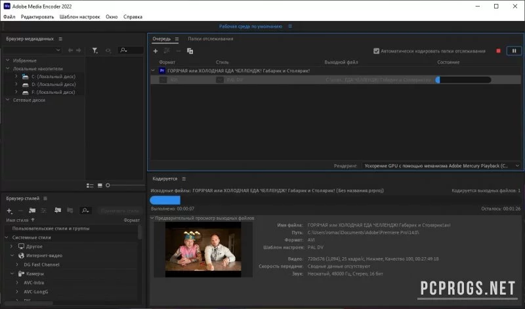Screen dimensions: 525x309
Task: Expand the AVC-LongG style group
Action: (18, 291)
